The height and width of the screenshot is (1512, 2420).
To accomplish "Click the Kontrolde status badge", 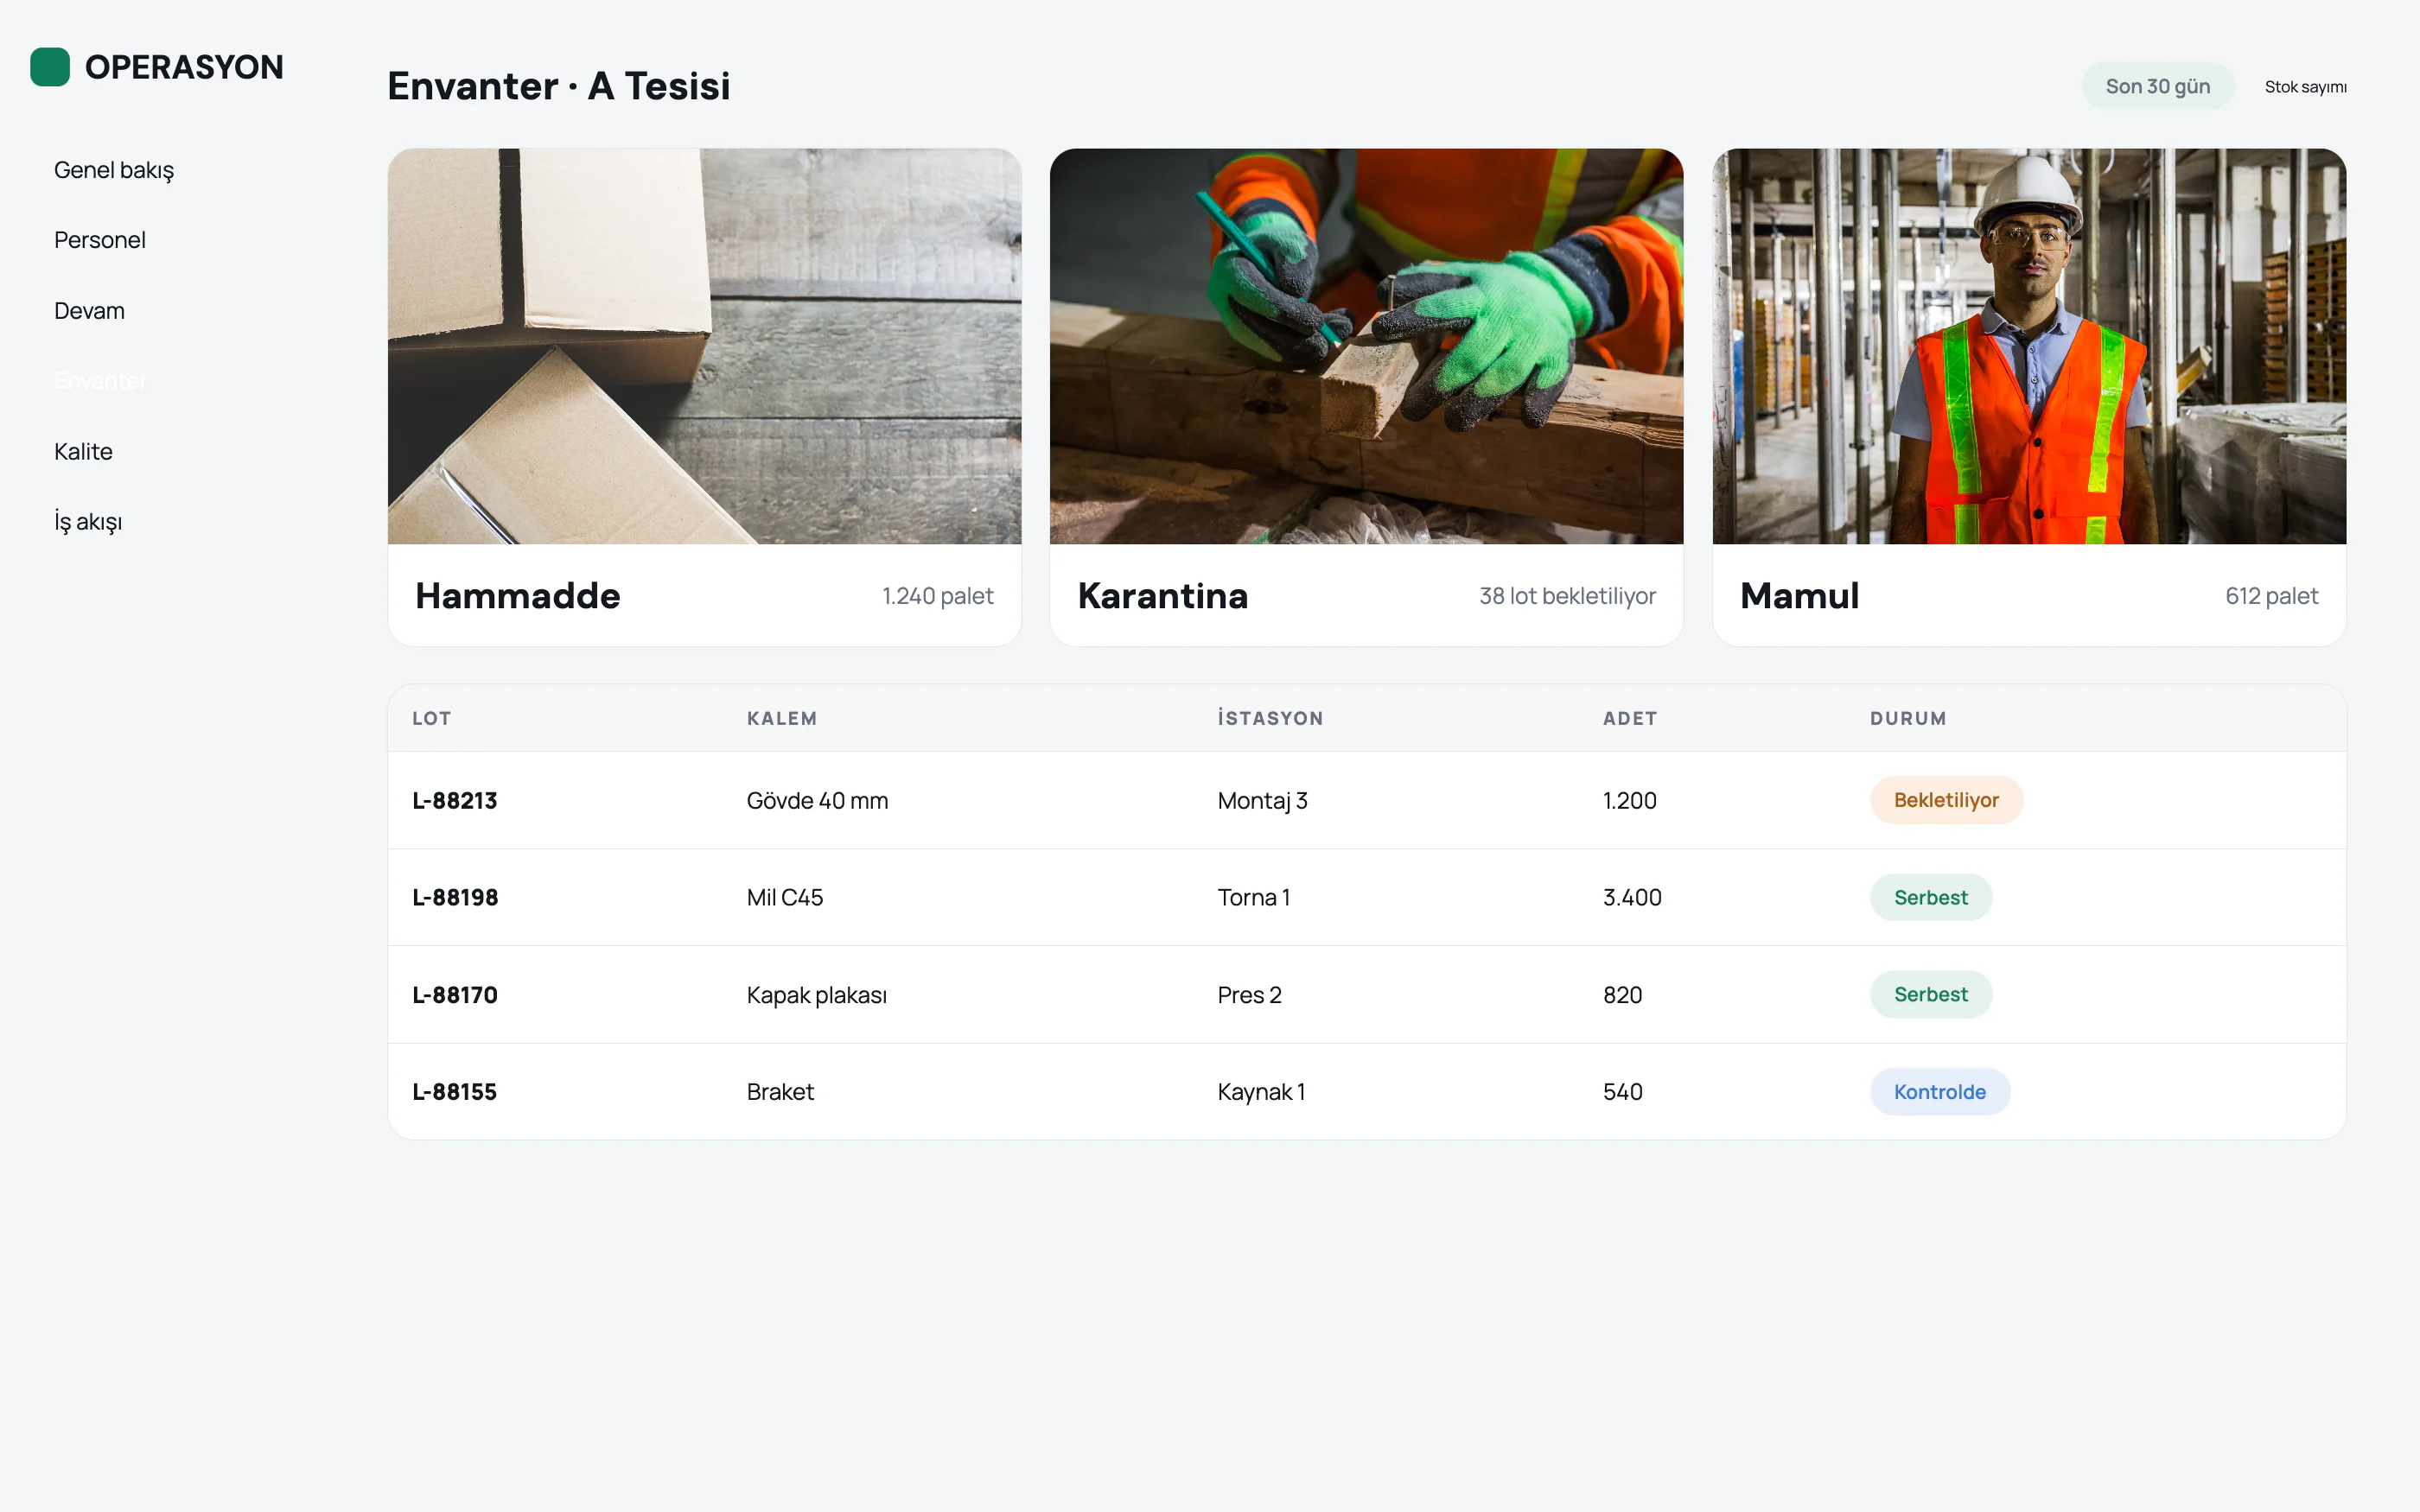I will tap(1940, 1092).
